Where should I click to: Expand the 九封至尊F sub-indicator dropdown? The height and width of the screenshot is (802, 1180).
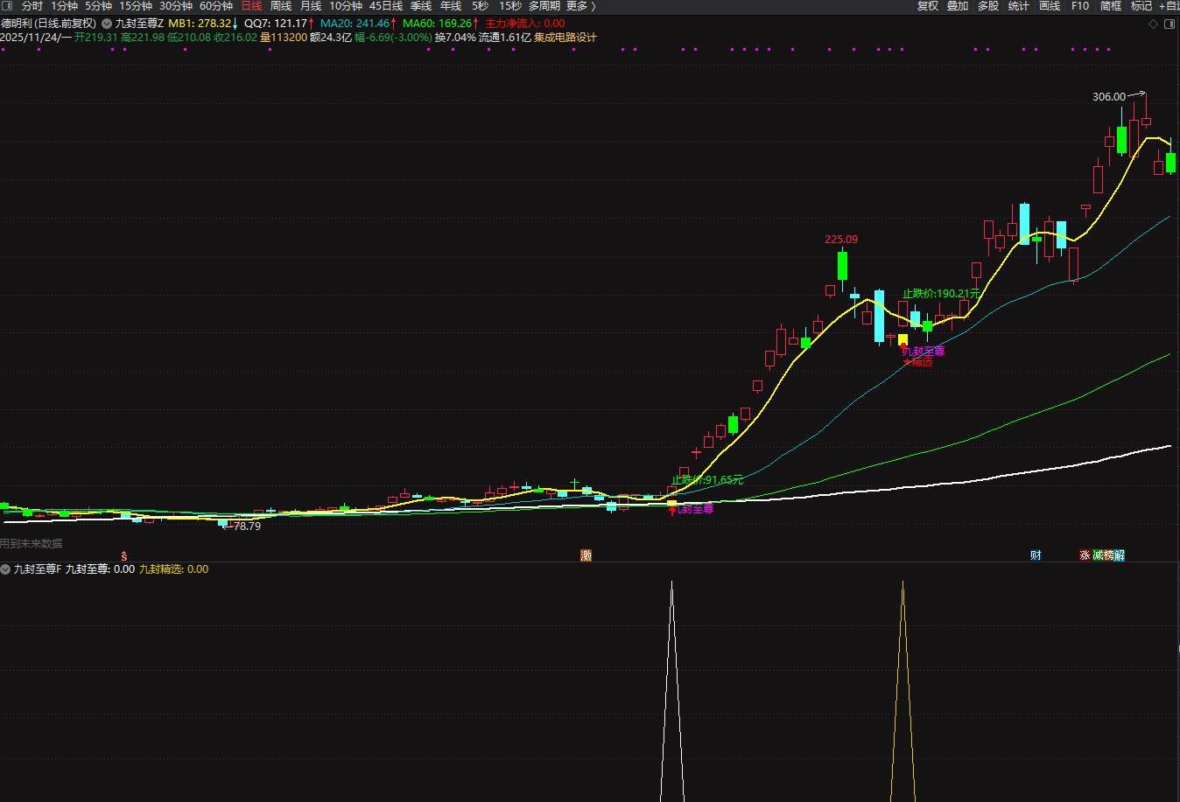click(x=5, y=569)
